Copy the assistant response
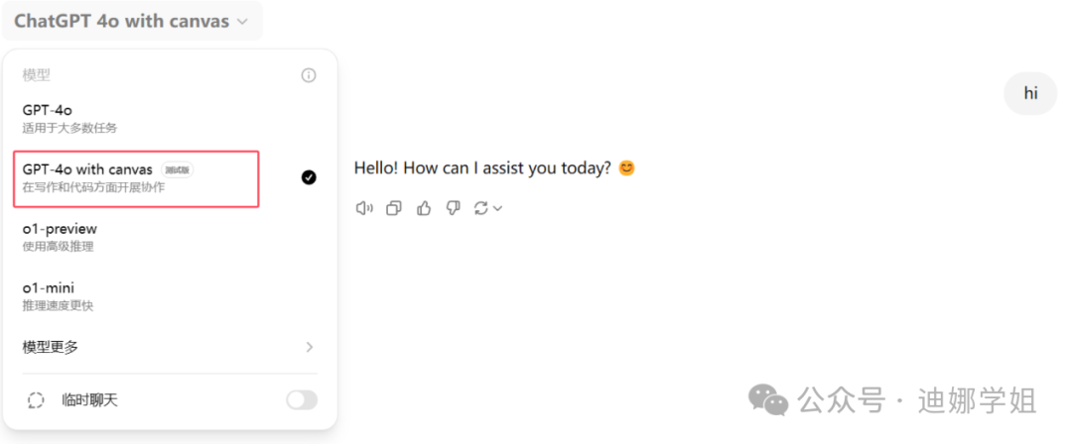 [x=394, y=208]
